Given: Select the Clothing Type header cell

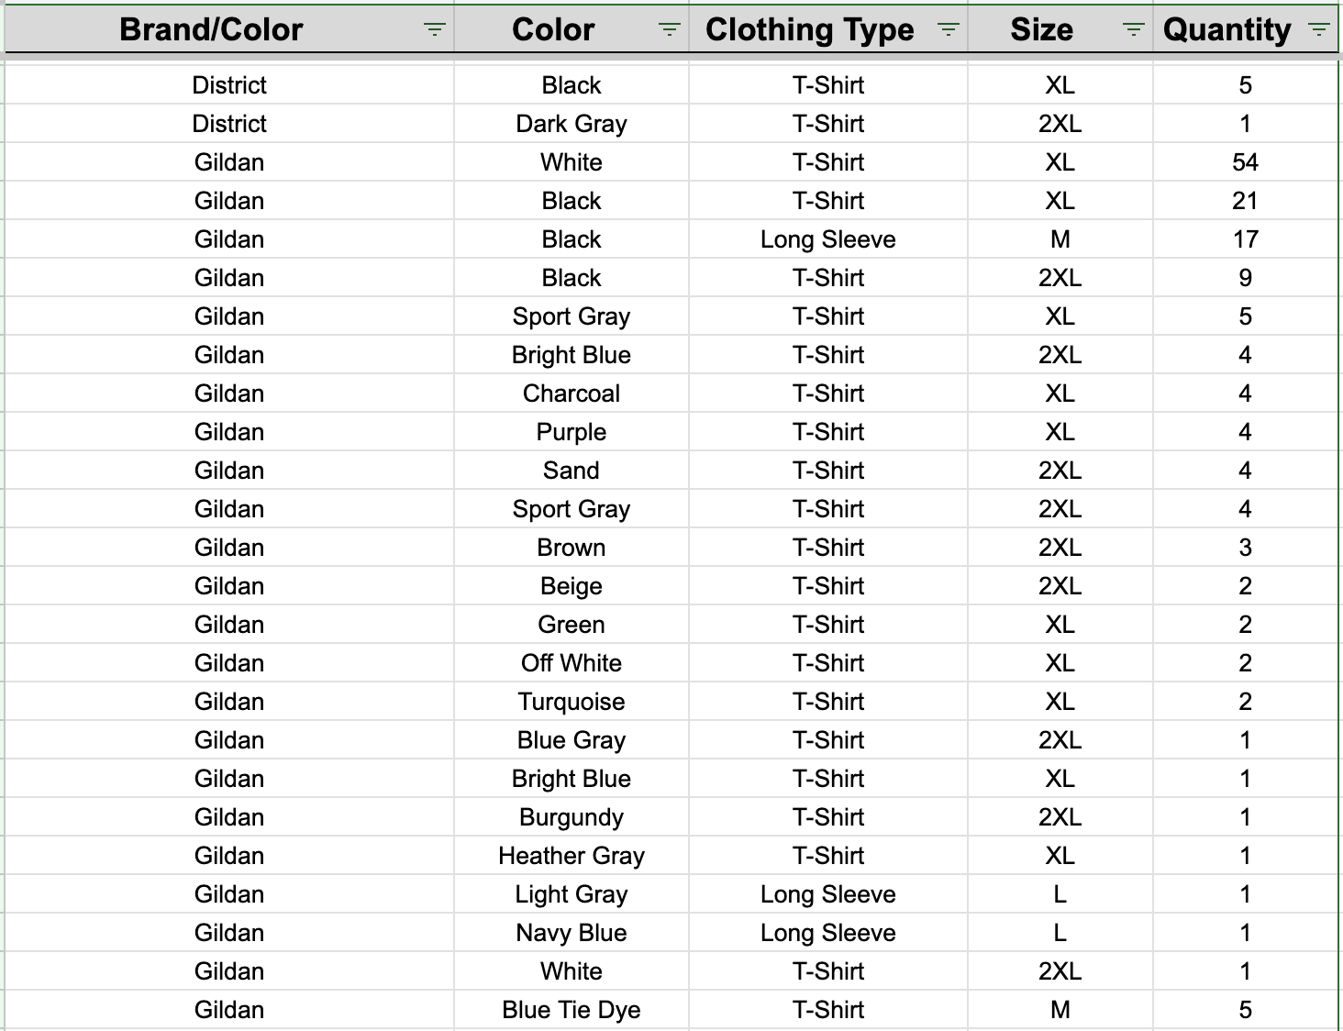Looking at the screenshot, I should pos(828,29).
